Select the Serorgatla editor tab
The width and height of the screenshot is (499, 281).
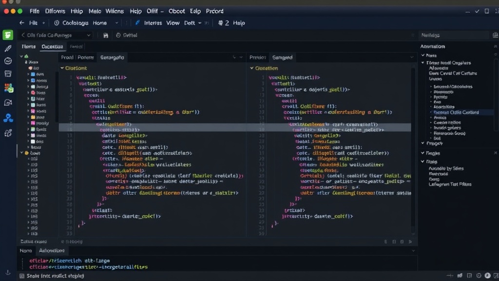[112, 58]
